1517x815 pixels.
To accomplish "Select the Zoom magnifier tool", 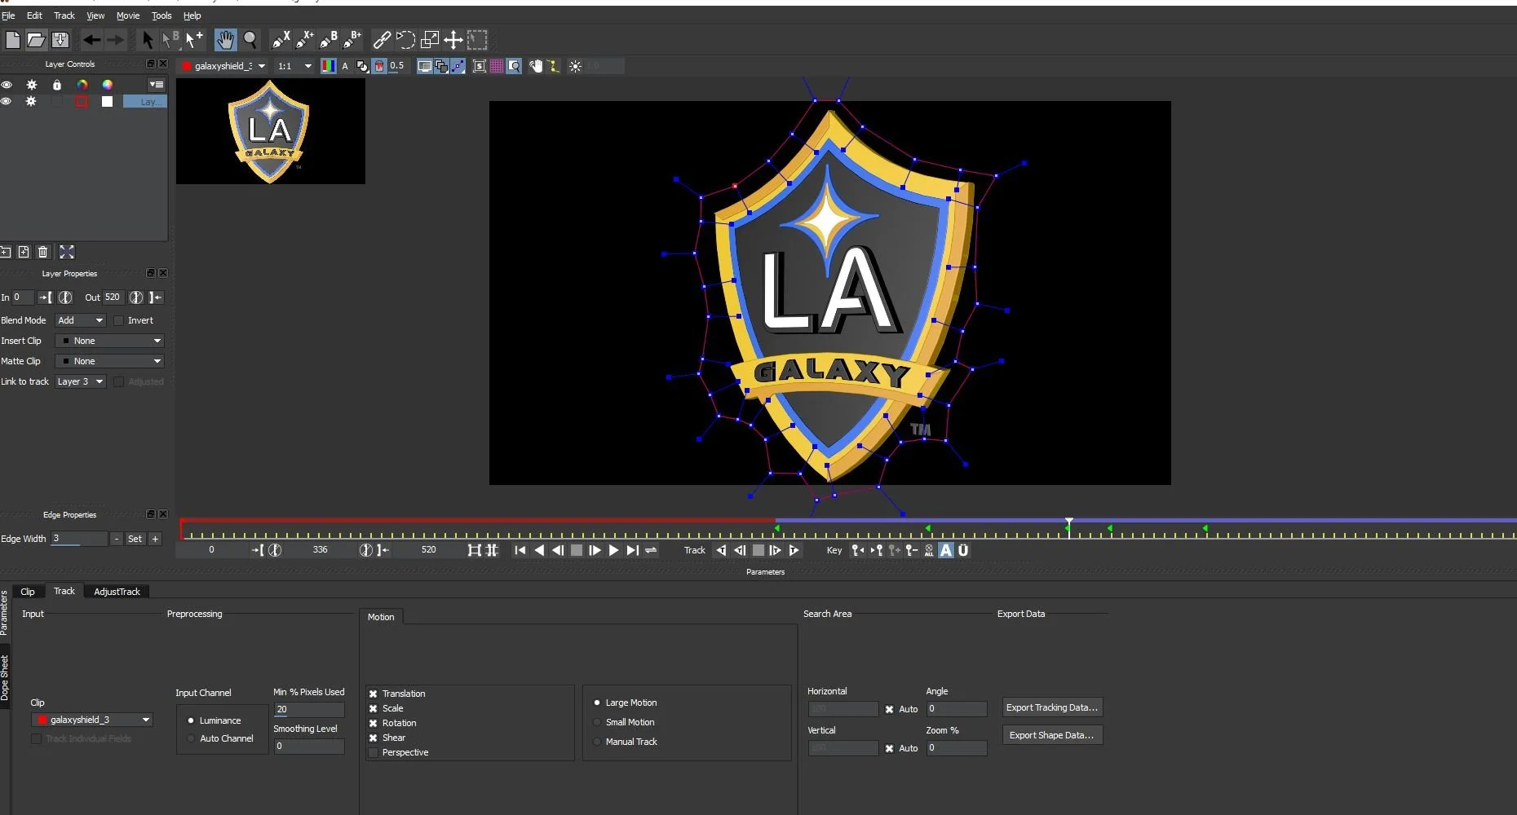I will [x=250, y=39].
